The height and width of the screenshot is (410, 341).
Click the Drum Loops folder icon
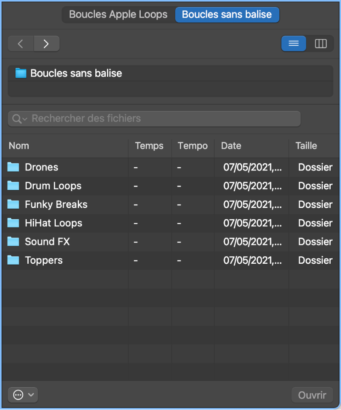(13, 186)
